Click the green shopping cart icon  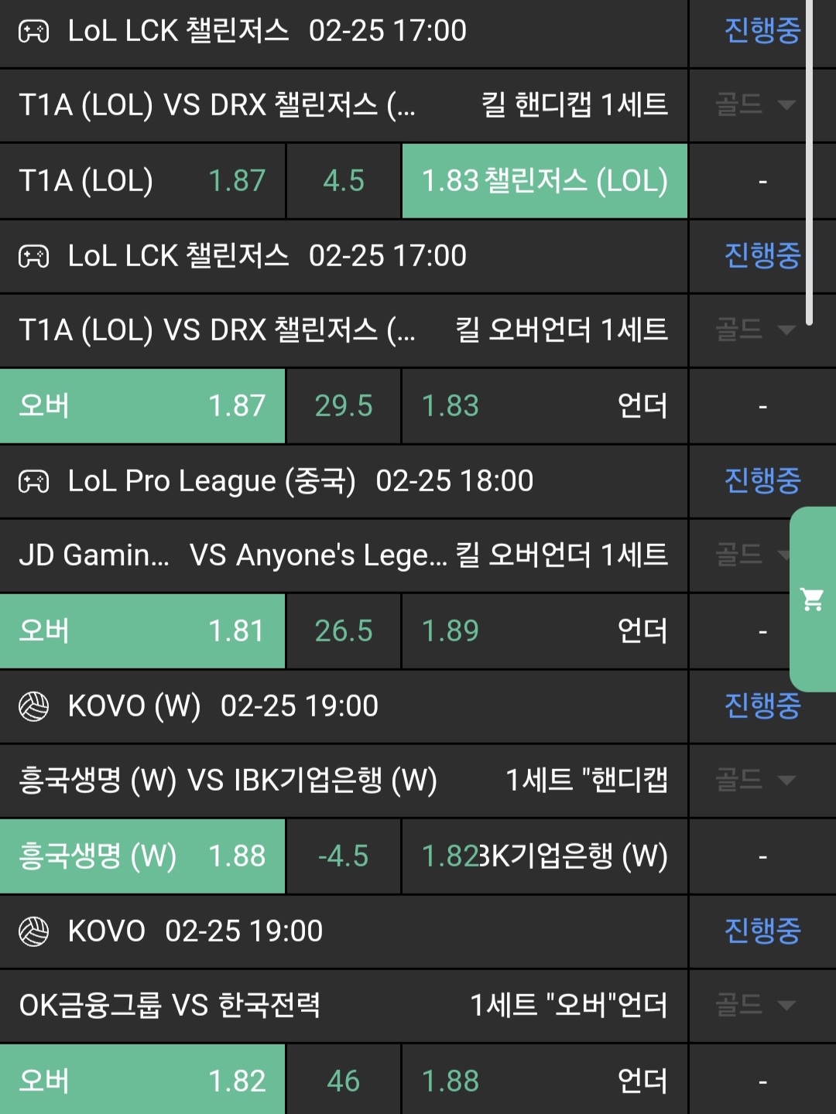click(x=812, y=599)
